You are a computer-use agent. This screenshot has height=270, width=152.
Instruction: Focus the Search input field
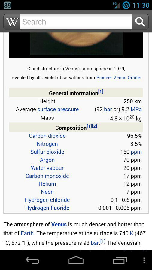pos(76,22)
